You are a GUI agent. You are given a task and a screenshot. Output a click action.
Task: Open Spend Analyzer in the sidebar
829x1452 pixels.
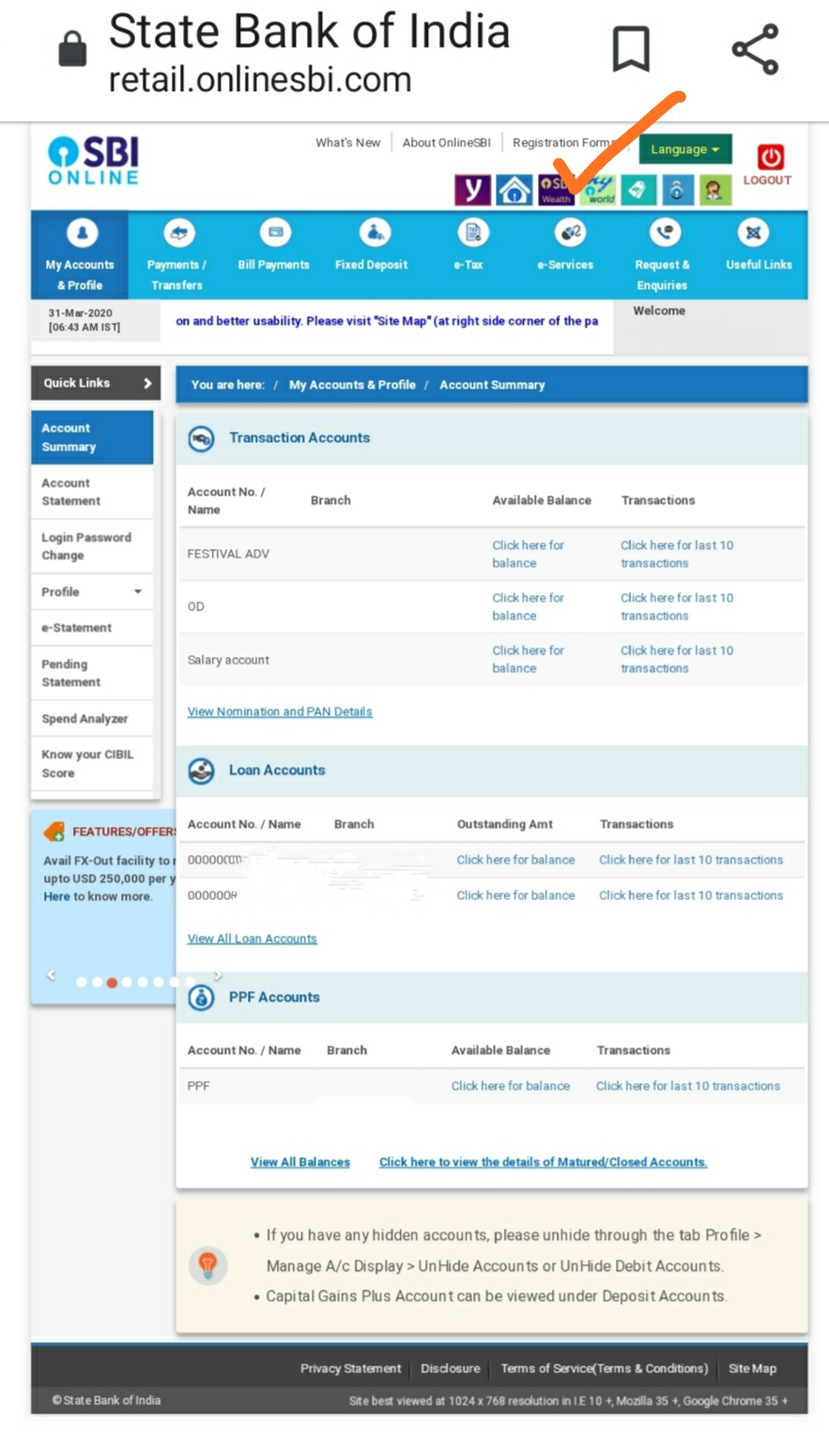pos(92,719)
